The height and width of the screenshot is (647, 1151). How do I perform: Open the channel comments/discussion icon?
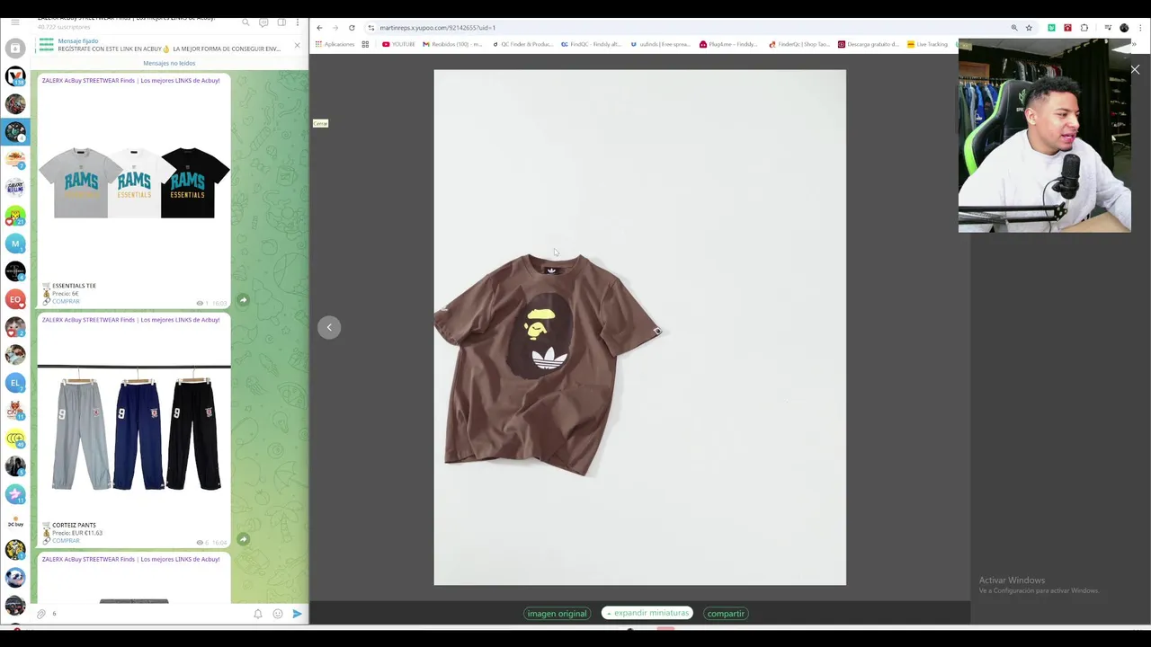pyautogui.click(x=263, y=22)
